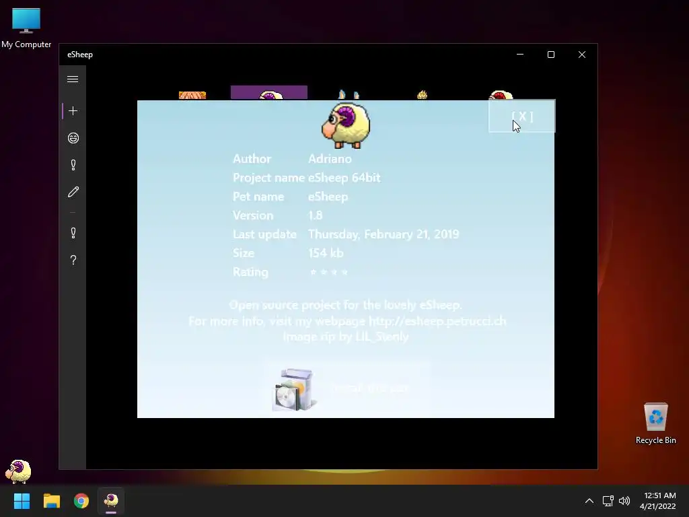Select the plus (add pet) sidebar icon
Image resolution: width=689 pixels, height=517 pixels.
(73, 111)
